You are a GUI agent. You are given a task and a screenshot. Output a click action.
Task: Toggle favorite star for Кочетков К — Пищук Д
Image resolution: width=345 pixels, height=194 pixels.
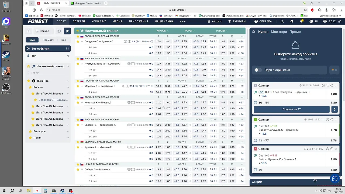[x=78, y=102]
